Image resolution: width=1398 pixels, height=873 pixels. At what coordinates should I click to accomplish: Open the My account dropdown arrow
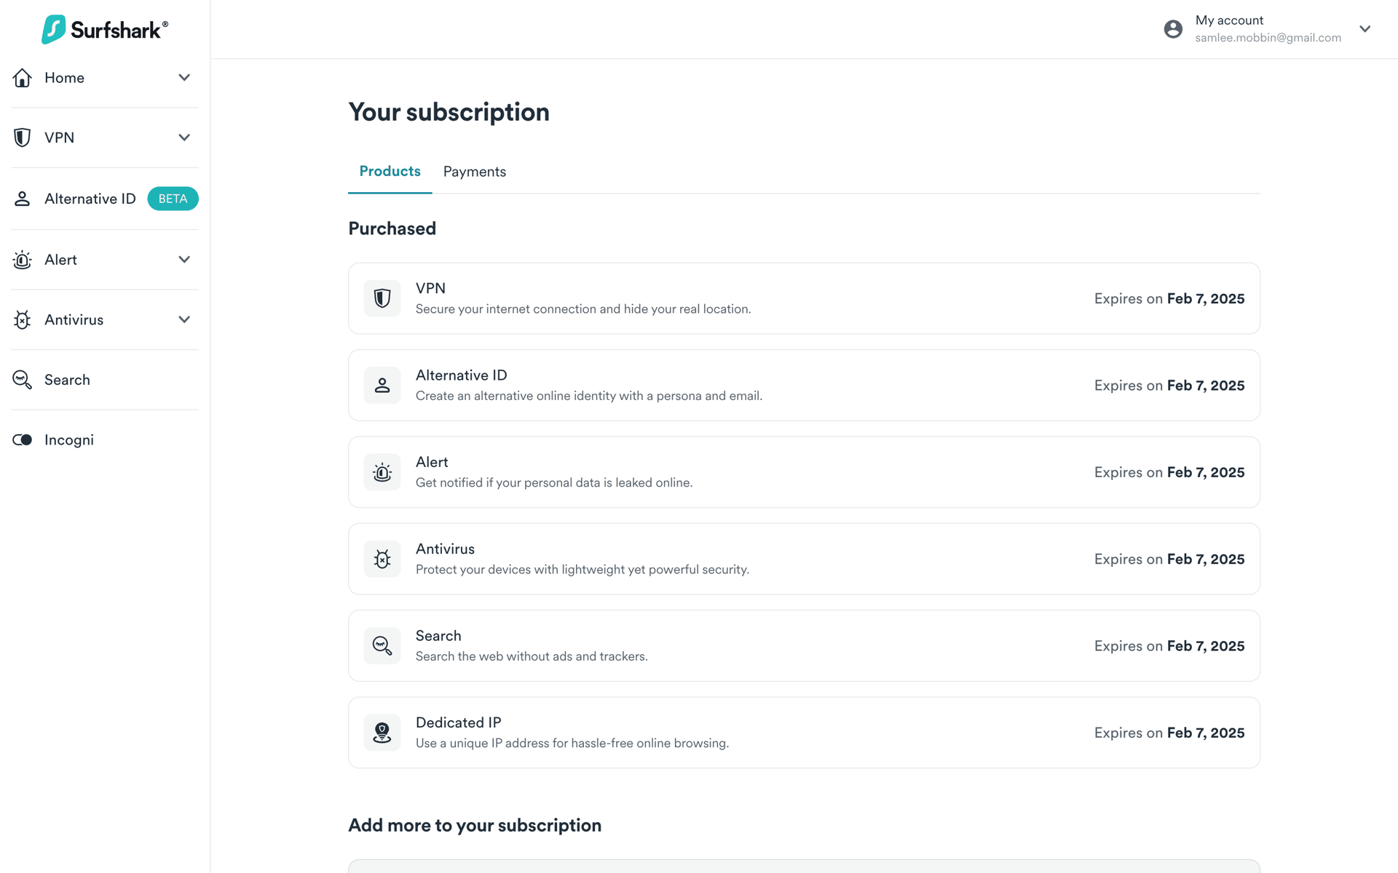point(1365,29)
